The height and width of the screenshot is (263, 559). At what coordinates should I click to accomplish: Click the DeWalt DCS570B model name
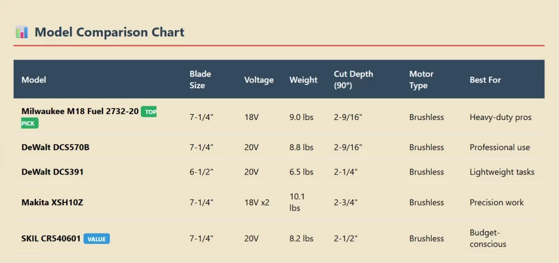point(55,147)
